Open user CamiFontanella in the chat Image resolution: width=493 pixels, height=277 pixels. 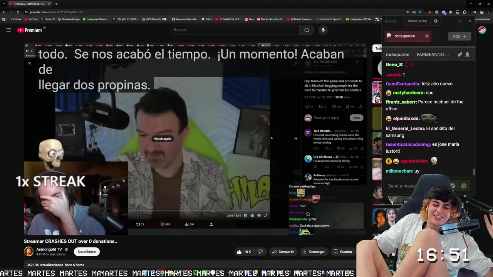click(x=403, y=83)
